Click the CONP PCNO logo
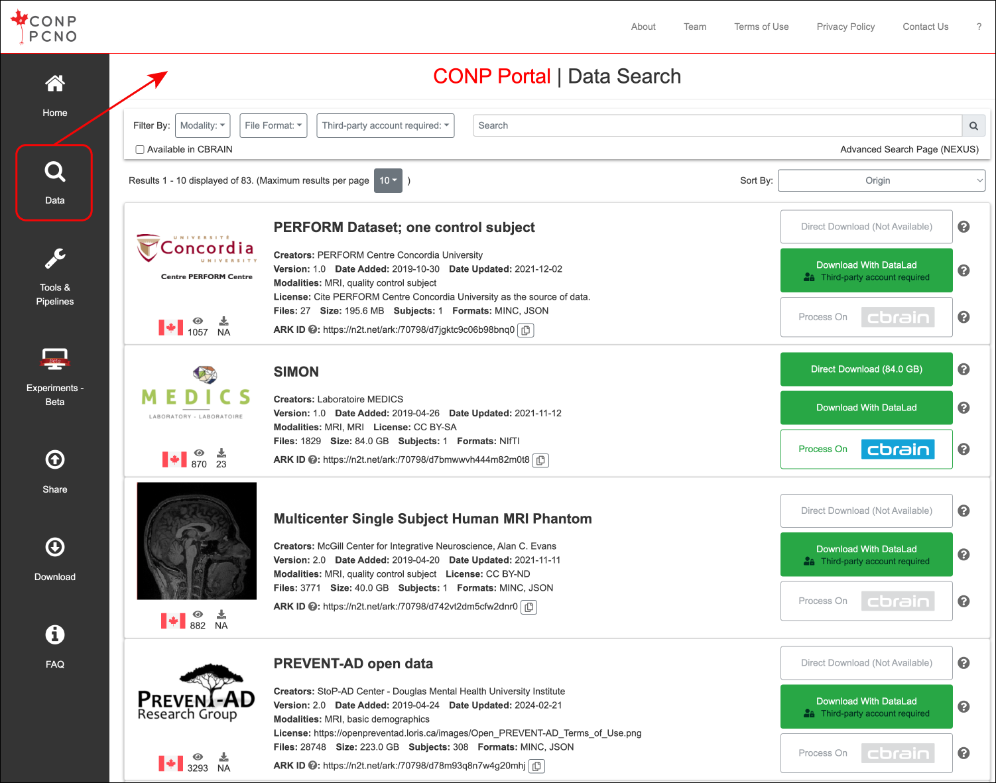This screenshot has height=783, width=996. [44, 27]
